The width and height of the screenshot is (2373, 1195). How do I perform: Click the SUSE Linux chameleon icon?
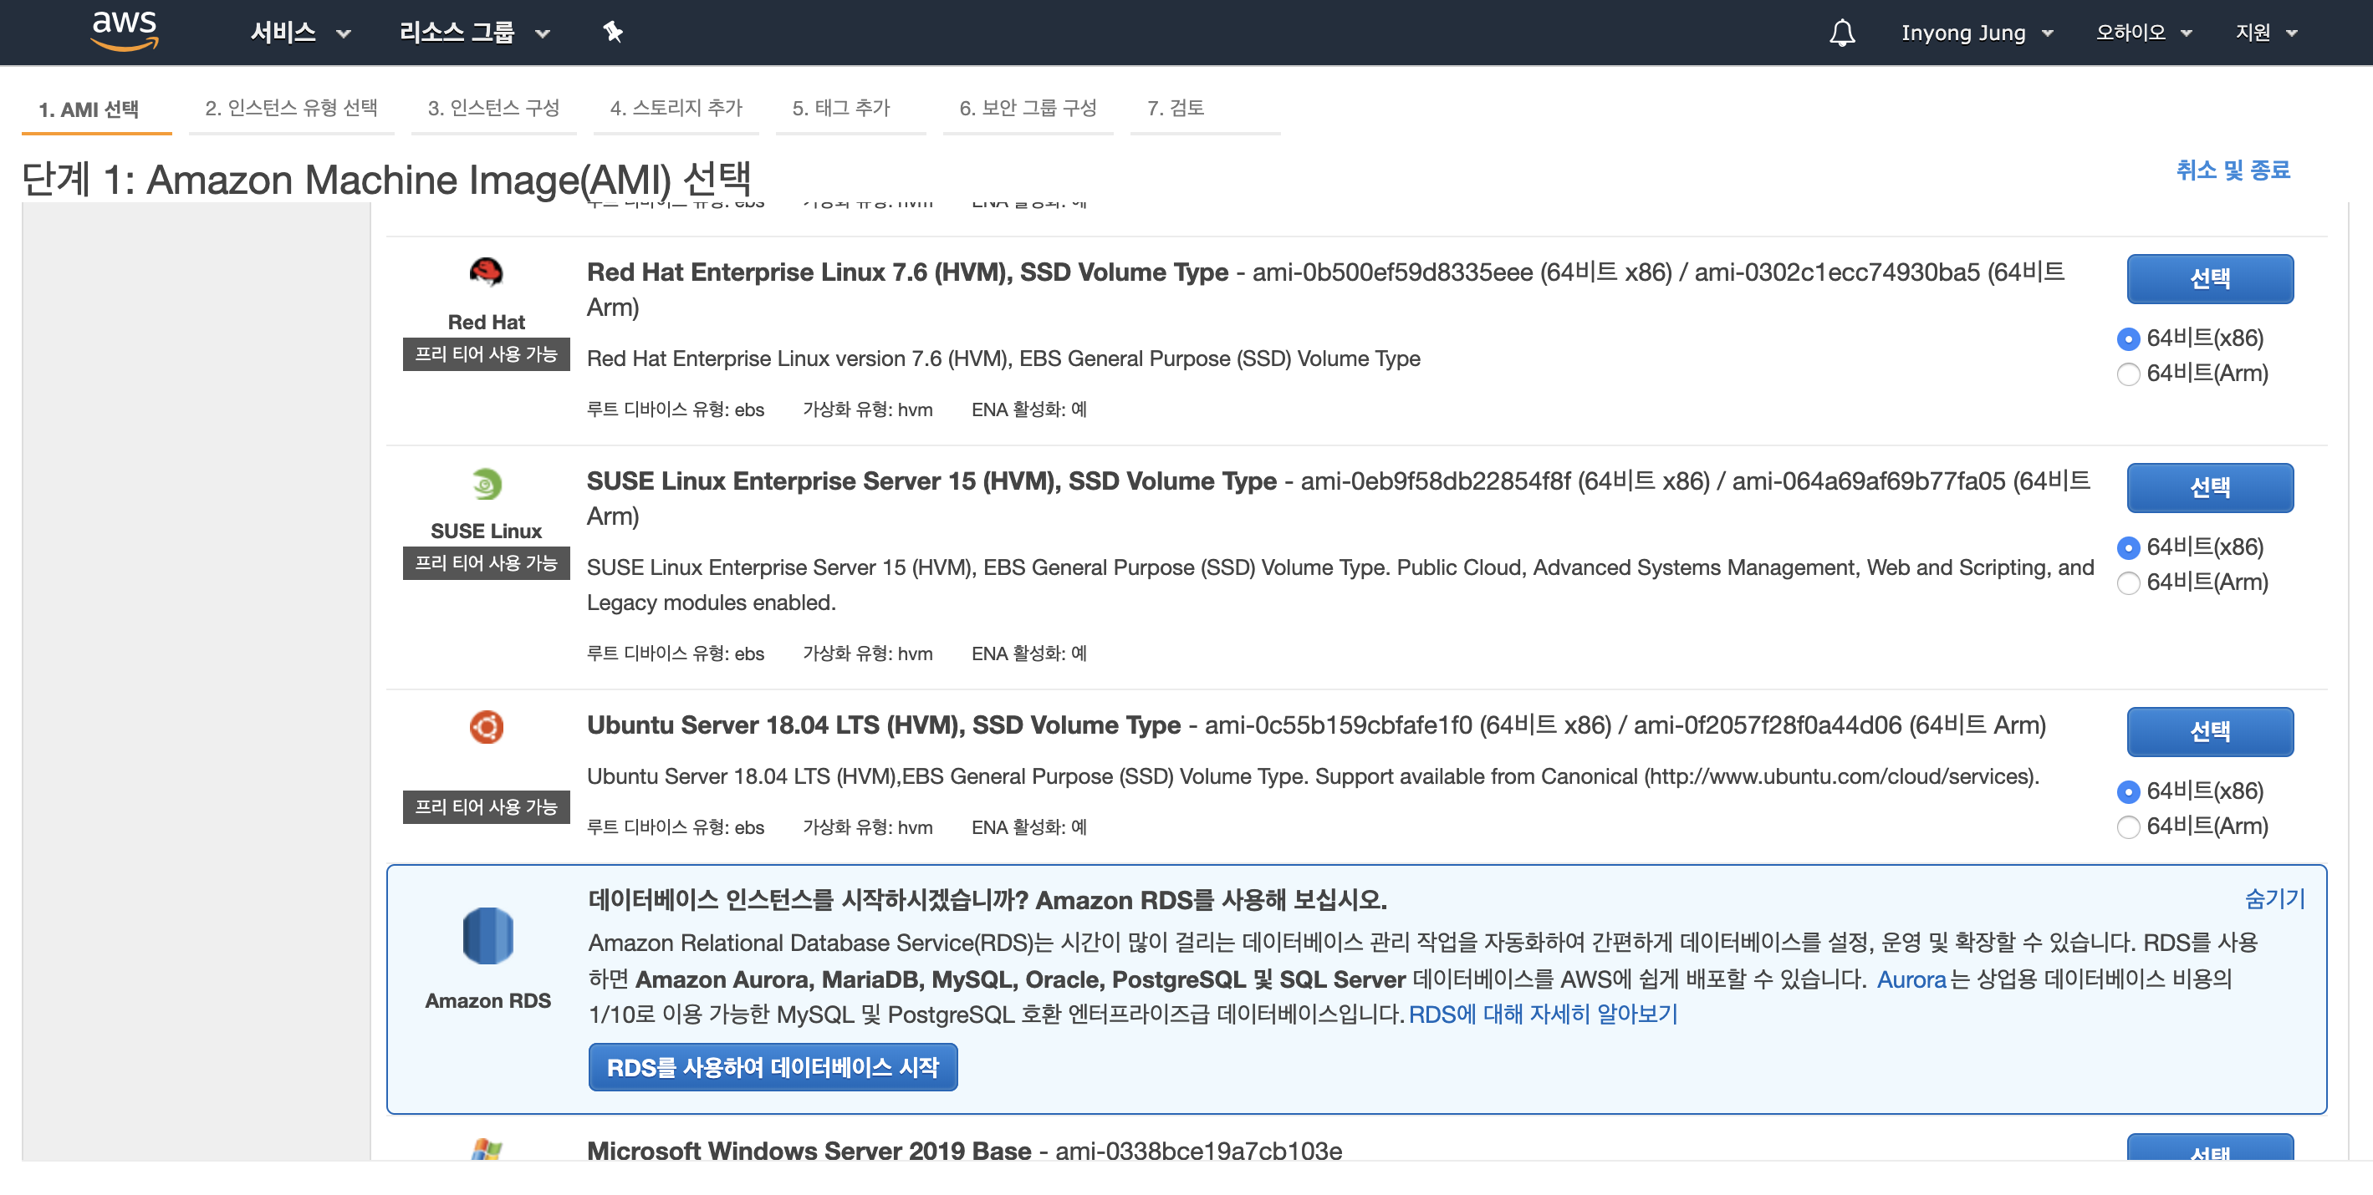487,483
